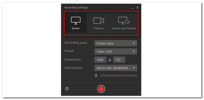Select the Screen recording mode

click(x=75, y=23)
